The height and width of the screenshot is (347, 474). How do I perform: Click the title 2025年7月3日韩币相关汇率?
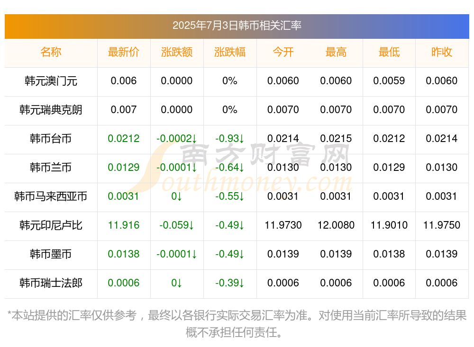pos(237,26)
